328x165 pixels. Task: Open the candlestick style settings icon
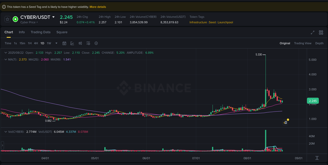pyautogui.click(x=80, y=43)
